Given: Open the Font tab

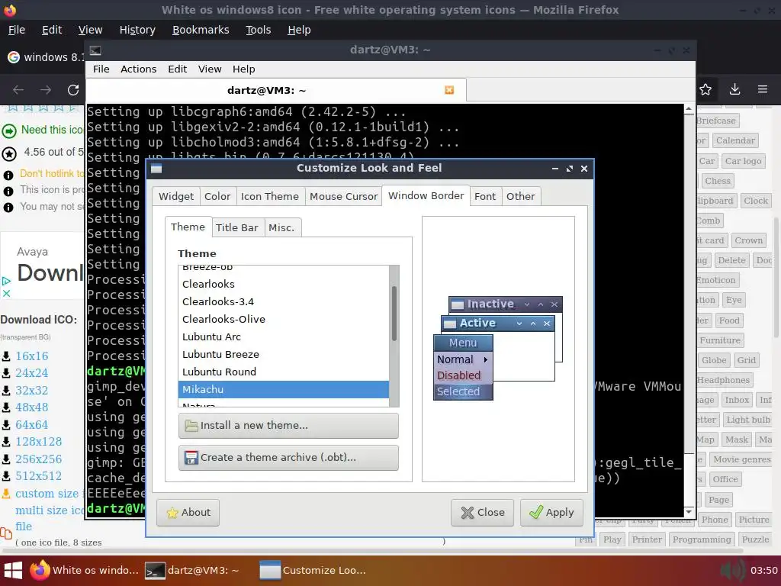Looking at the screenshot, I should 484,196.
